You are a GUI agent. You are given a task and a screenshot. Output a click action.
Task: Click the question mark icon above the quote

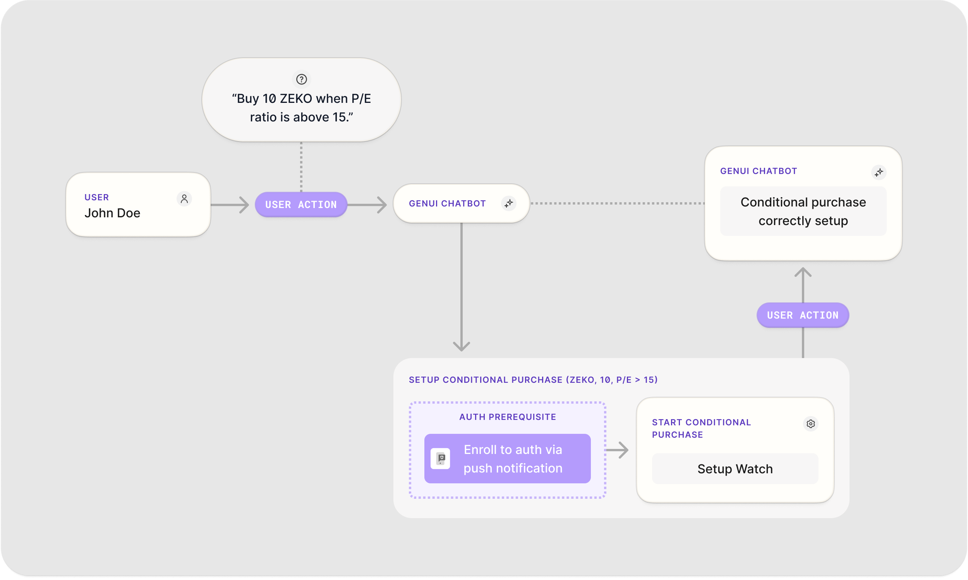(x=301, y=79)
